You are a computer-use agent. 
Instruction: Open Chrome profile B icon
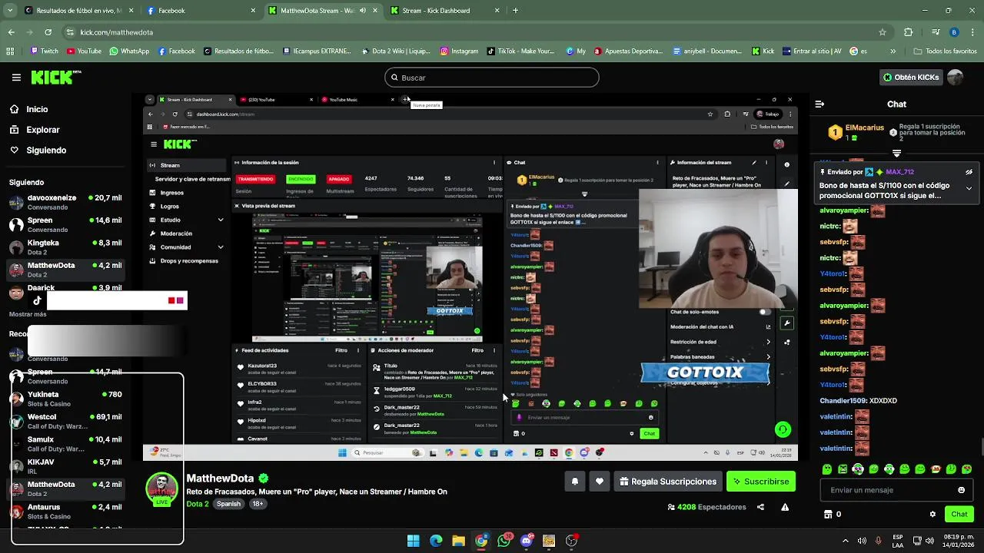[x=954, y=32]
